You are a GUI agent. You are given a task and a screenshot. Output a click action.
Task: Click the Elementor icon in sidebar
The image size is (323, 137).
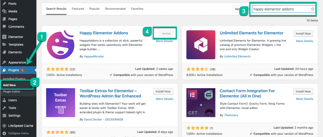point(4,37)
